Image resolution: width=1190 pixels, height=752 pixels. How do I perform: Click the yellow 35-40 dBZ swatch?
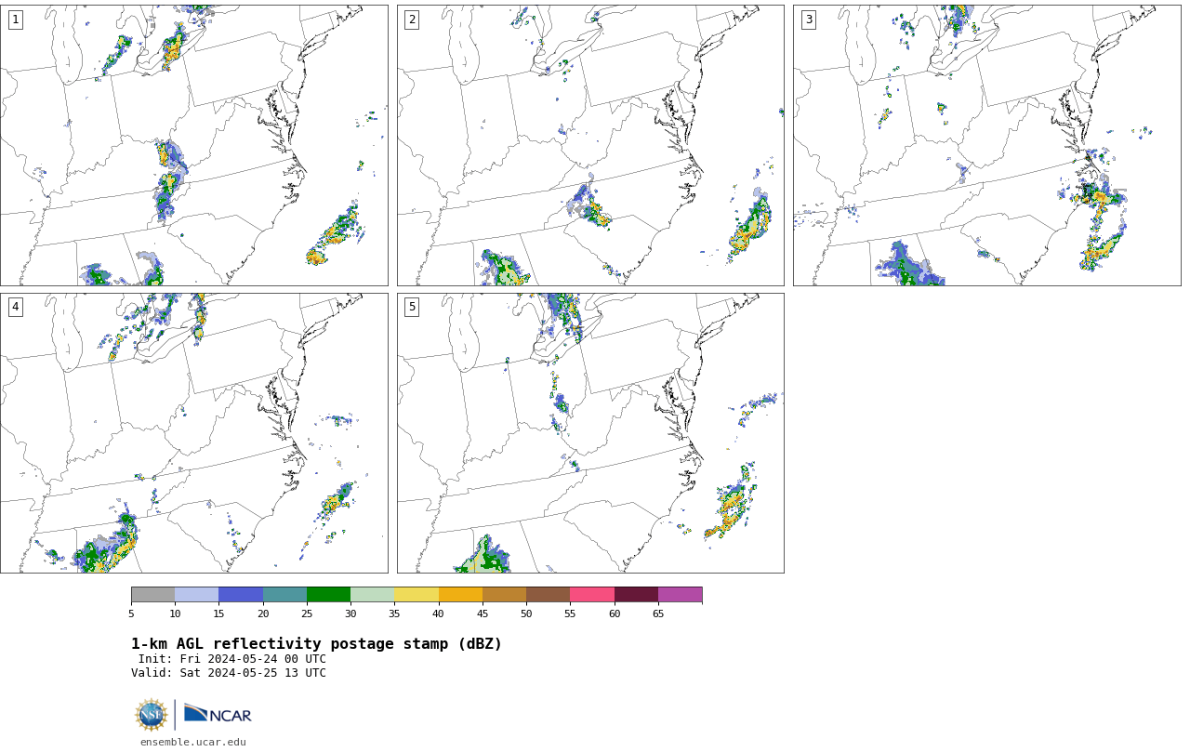click(416, 595)
